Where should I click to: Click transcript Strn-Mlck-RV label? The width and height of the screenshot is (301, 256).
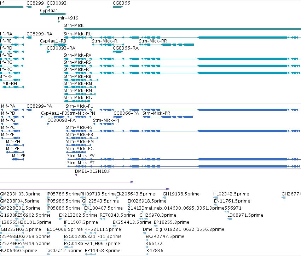77,55
